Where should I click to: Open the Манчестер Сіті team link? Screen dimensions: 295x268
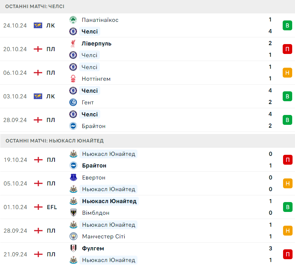(x=103, y=236)
